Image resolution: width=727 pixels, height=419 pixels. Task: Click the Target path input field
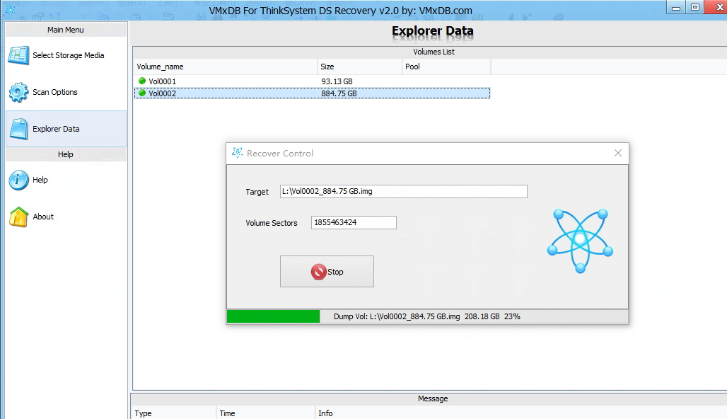(x=403, y=191)
